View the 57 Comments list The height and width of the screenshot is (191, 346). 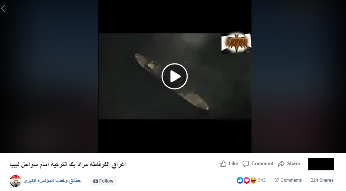click(288, 180)
